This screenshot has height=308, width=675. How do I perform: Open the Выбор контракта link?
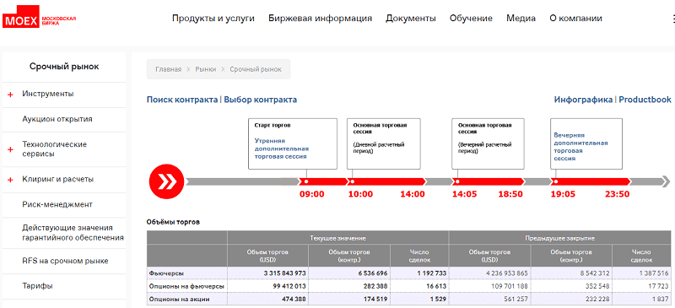261,100
